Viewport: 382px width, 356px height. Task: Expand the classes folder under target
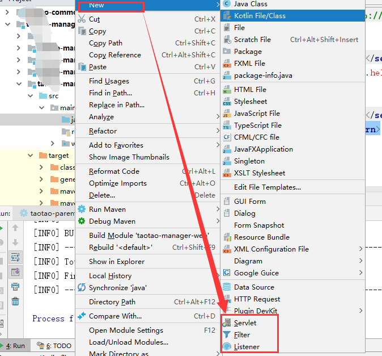click(41, 167)
